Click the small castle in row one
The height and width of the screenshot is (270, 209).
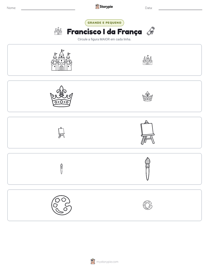pos(148,60)
